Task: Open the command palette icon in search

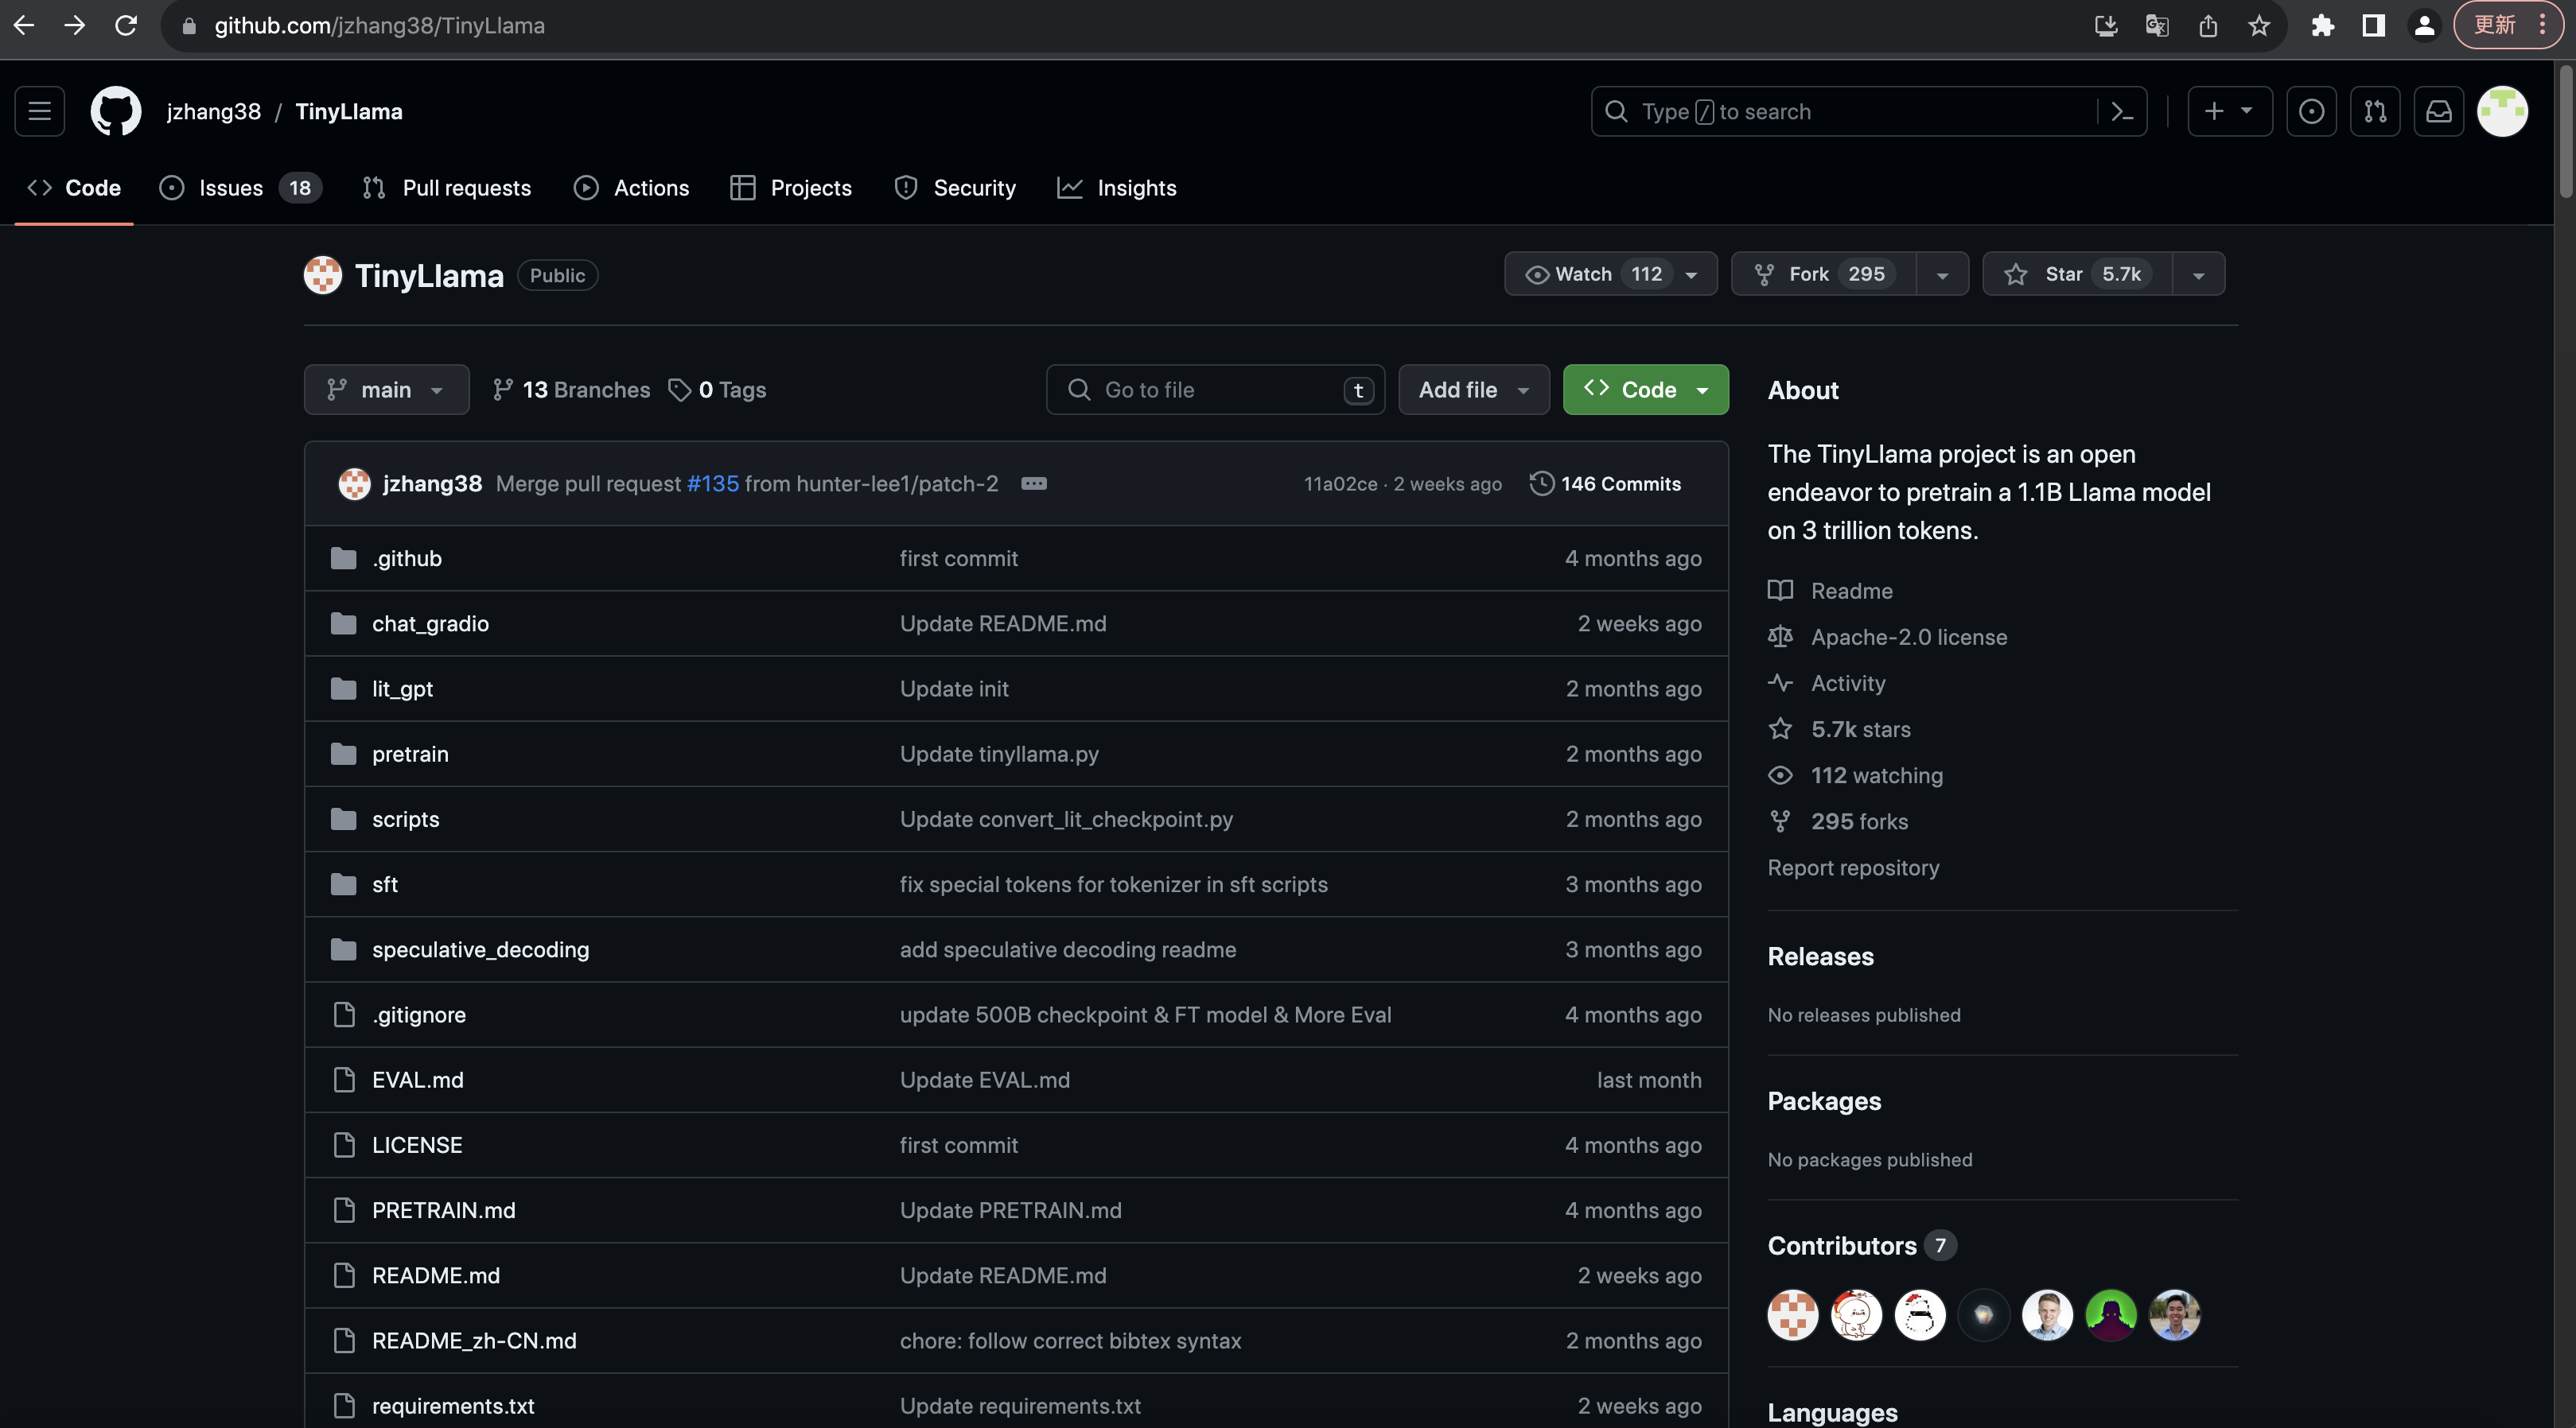Action: point(2121,112)
